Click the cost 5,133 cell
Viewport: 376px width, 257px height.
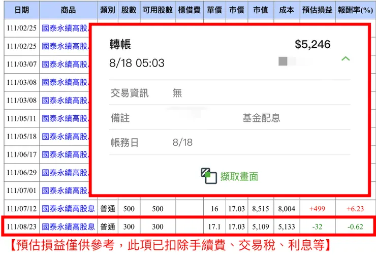click(x=287, y=227)
